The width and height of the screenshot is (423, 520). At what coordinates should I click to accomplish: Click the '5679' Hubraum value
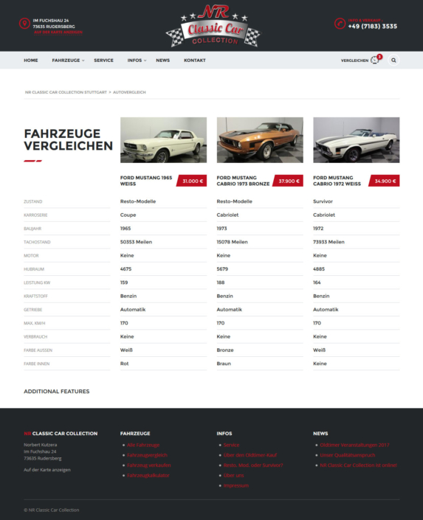click(x=222, y=269)
